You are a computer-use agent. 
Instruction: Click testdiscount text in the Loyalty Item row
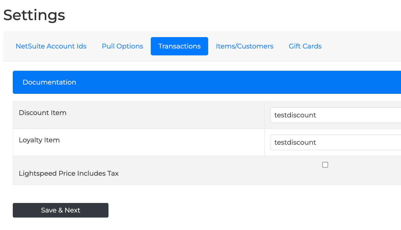pyautogui.click(x=295, y=142)
